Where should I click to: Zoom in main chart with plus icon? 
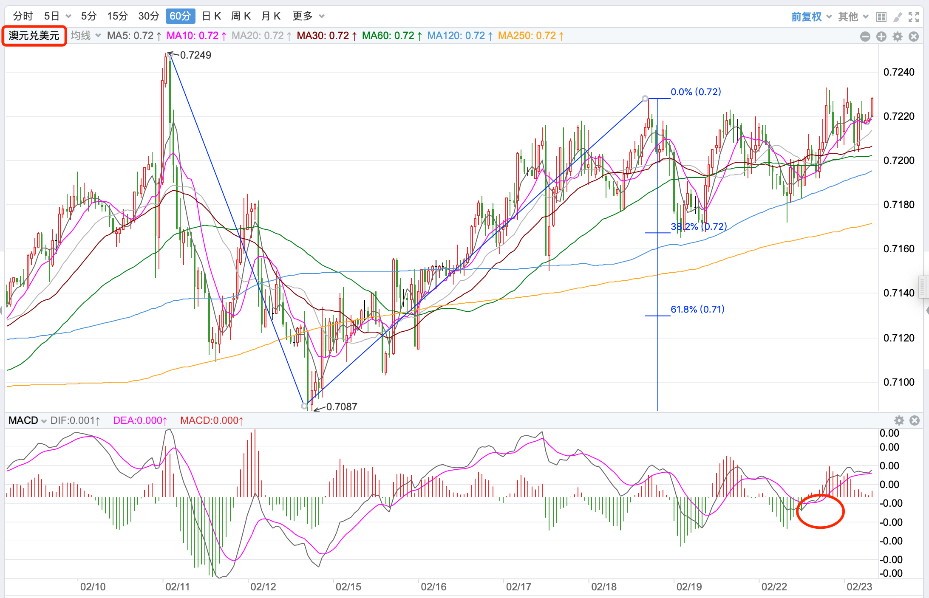pos(881,37)
